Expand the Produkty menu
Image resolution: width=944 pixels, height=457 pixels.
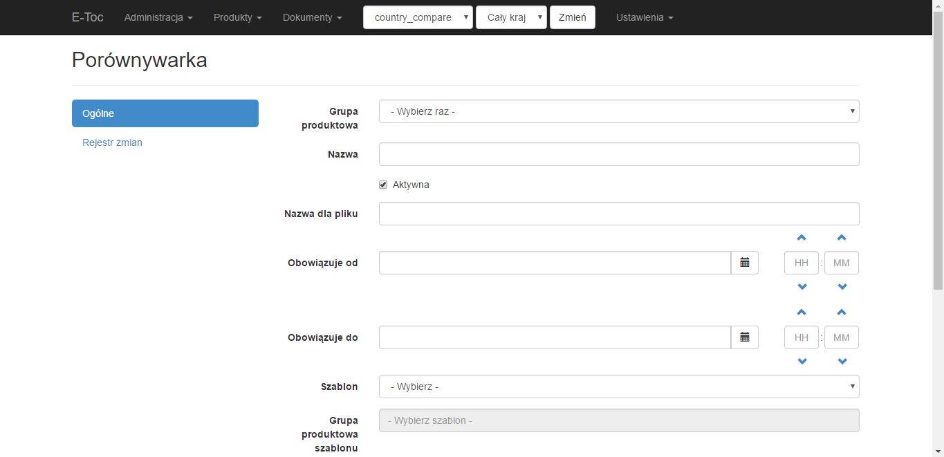tap(238, 17)
